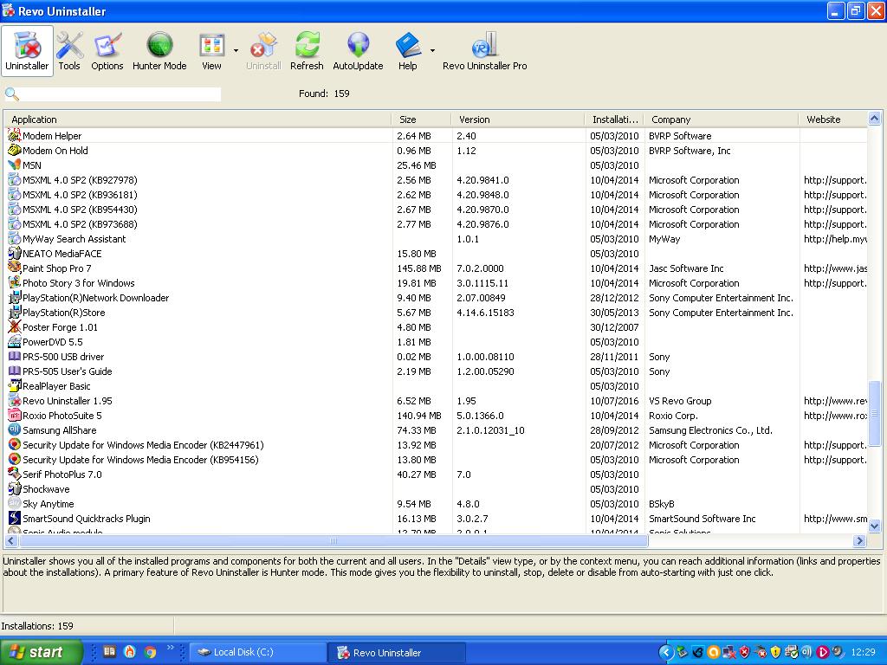Refresh the installed programs list

[307, 51]
